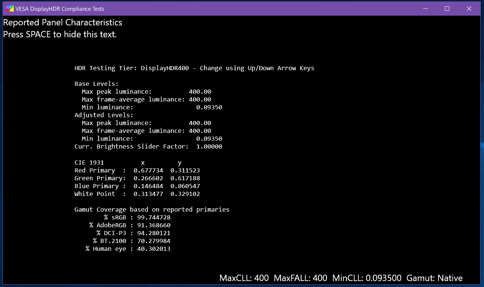
Task: Click the 'MaxCLL: 400' status entry
Action: pos(244,278)
